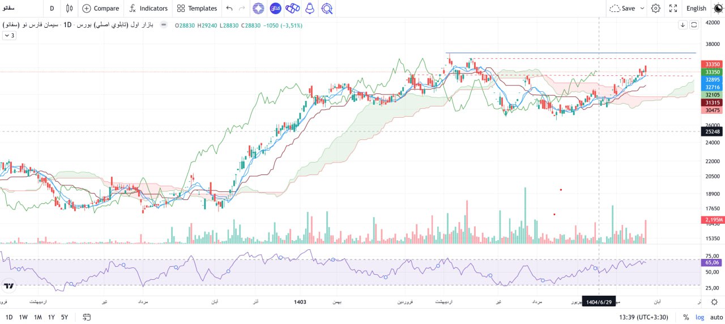Image resolution: width=725 pixels, height=324 pixels.
Task: Toggle percent scale on the price axis
Action: tap(686, 317)
